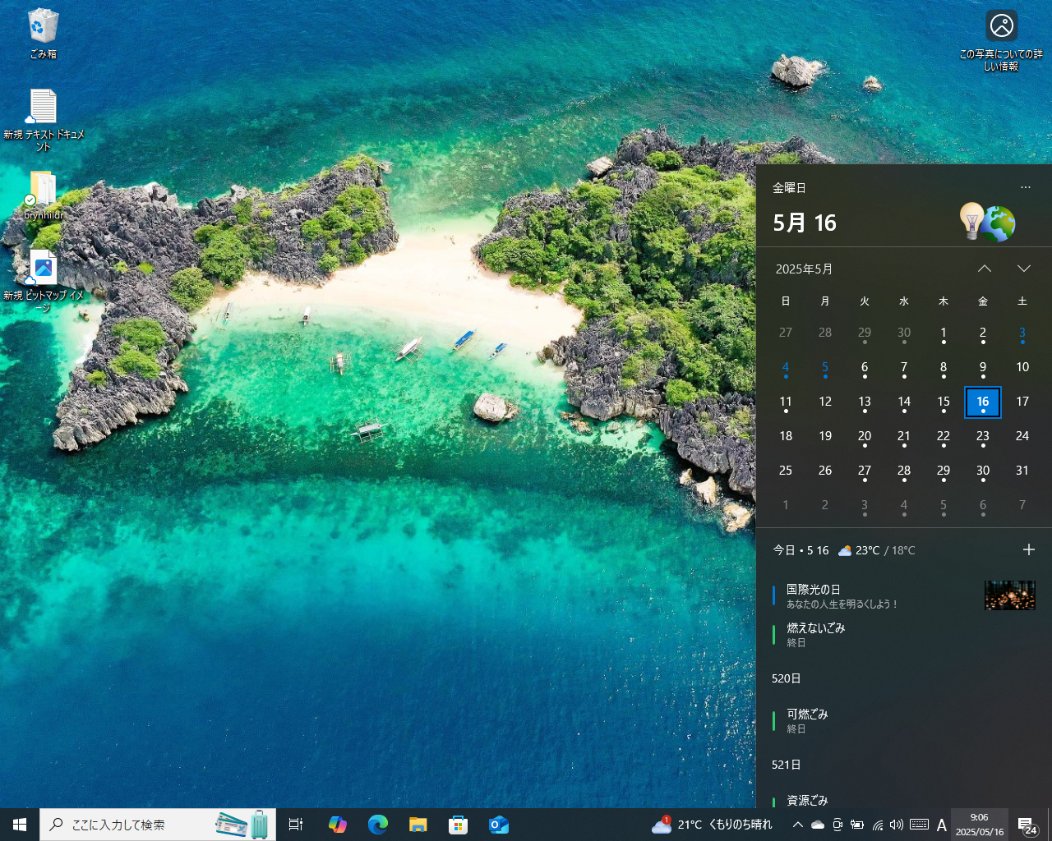Open Outlook from the taskbar
The image size is (1052, 841).
pos(499,824)
